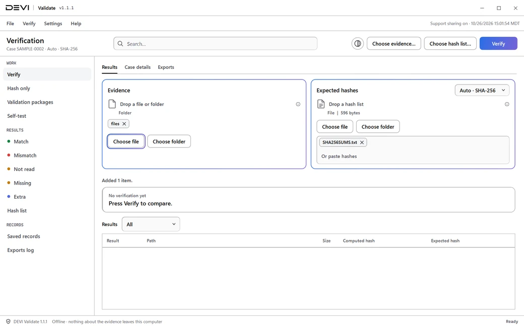Click the evidence file document icon
The width and height of the screenshot is (524, 327).
click(x=112, y=104)
